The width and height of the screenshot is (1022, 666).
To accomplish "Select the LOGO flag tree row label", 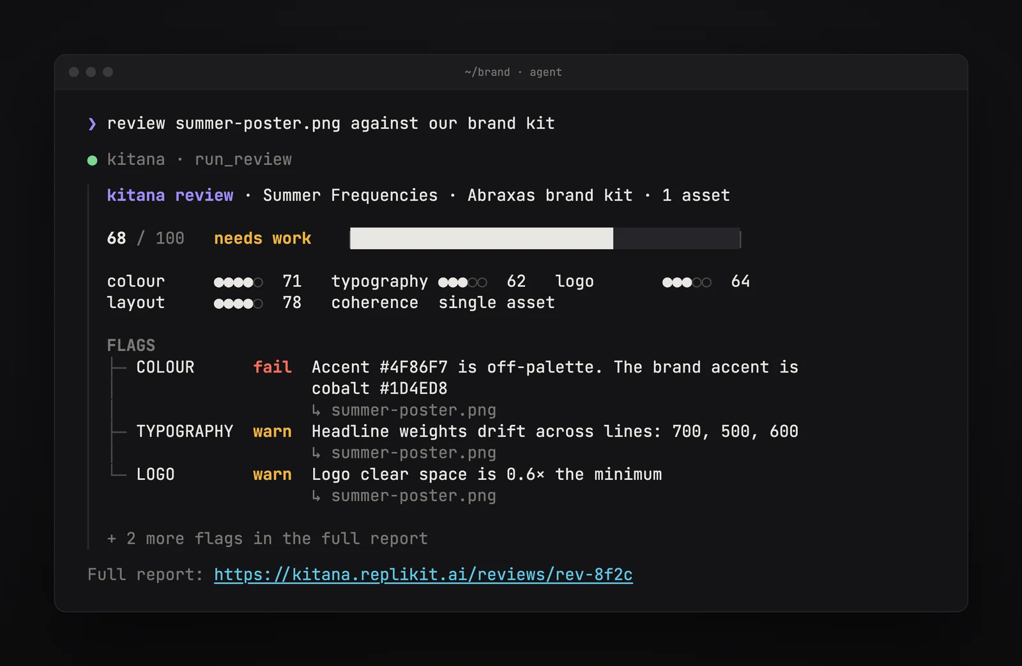I will tap(155, 474).
